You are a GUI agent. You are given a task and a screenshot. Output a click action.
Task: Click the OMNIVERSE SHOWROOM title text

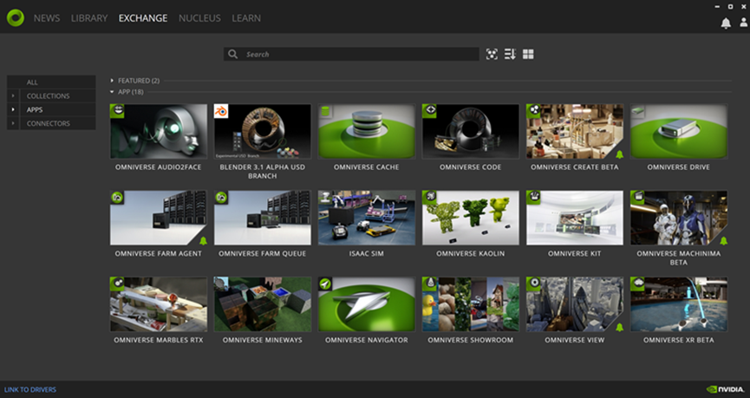[x=470, y=340]
